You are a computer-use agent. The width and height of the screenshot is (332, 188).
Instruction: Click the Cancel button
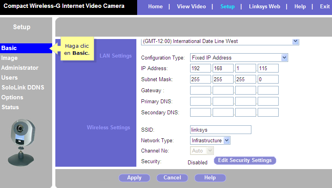point(172,178)
